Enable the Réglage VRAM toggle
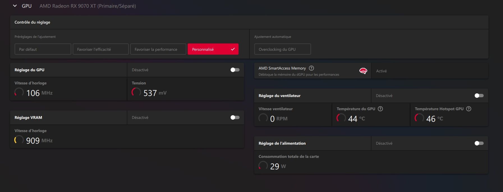The image size is (503, 192). (x=235, y=117)
